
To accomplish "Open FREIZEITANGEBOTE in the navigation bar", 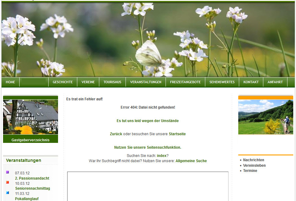I will tap(185, 82).
